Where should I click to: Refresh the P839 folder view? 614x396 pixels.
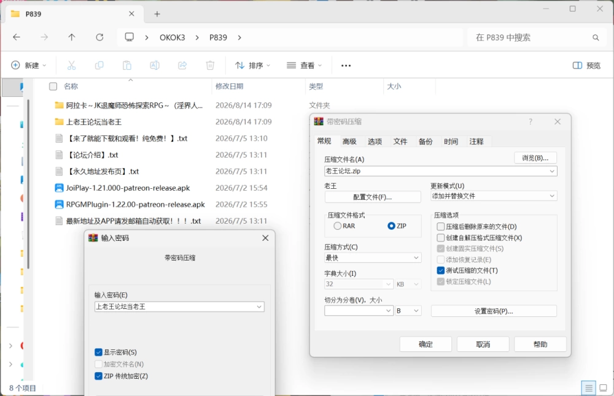100,37
